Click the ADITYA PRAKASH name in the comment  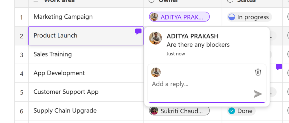coord(192,36)
